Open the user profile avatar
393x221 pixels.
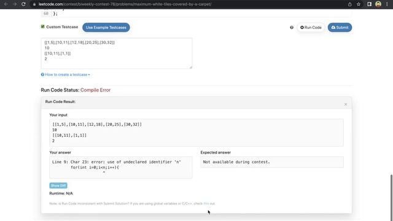(x=378, y=4)
